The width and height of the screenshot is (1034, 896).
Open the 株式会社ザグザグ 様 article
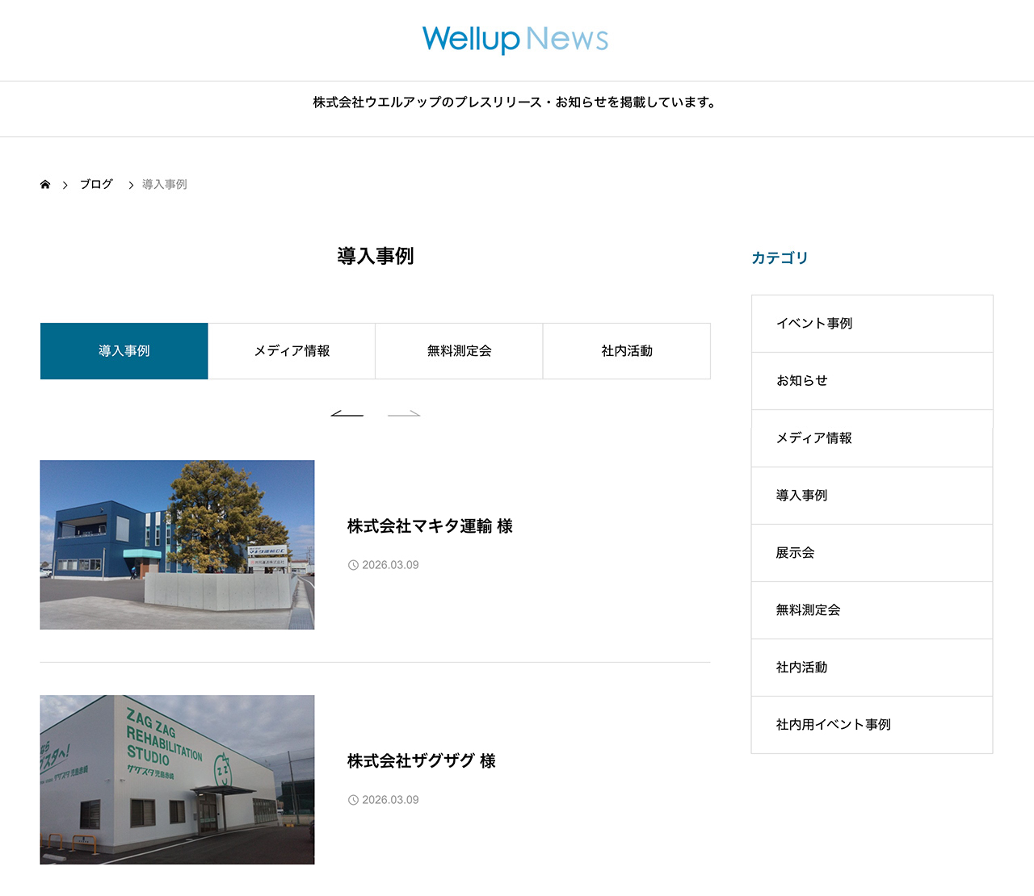pos(421,761)
